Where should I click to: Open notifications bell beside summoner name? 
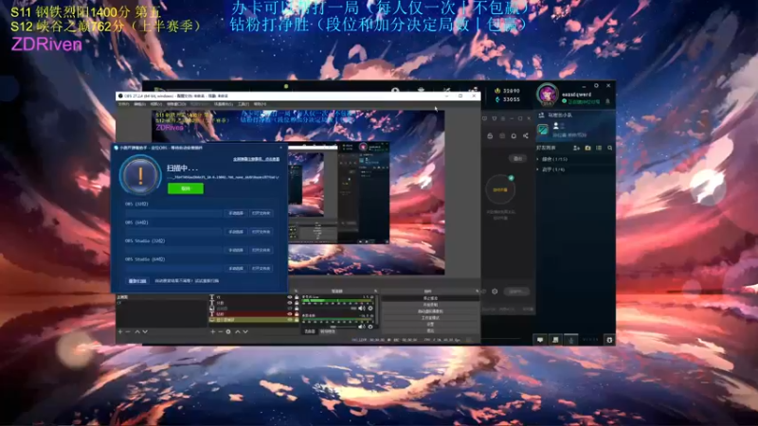pyautogui.click(x=607, y=101)
